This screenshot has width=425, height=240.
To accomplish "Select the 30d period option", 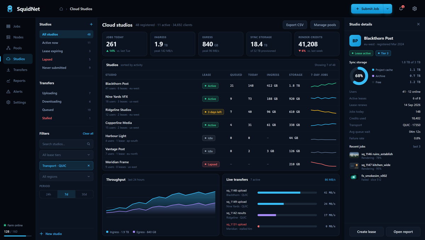I will tap(84, 194).
